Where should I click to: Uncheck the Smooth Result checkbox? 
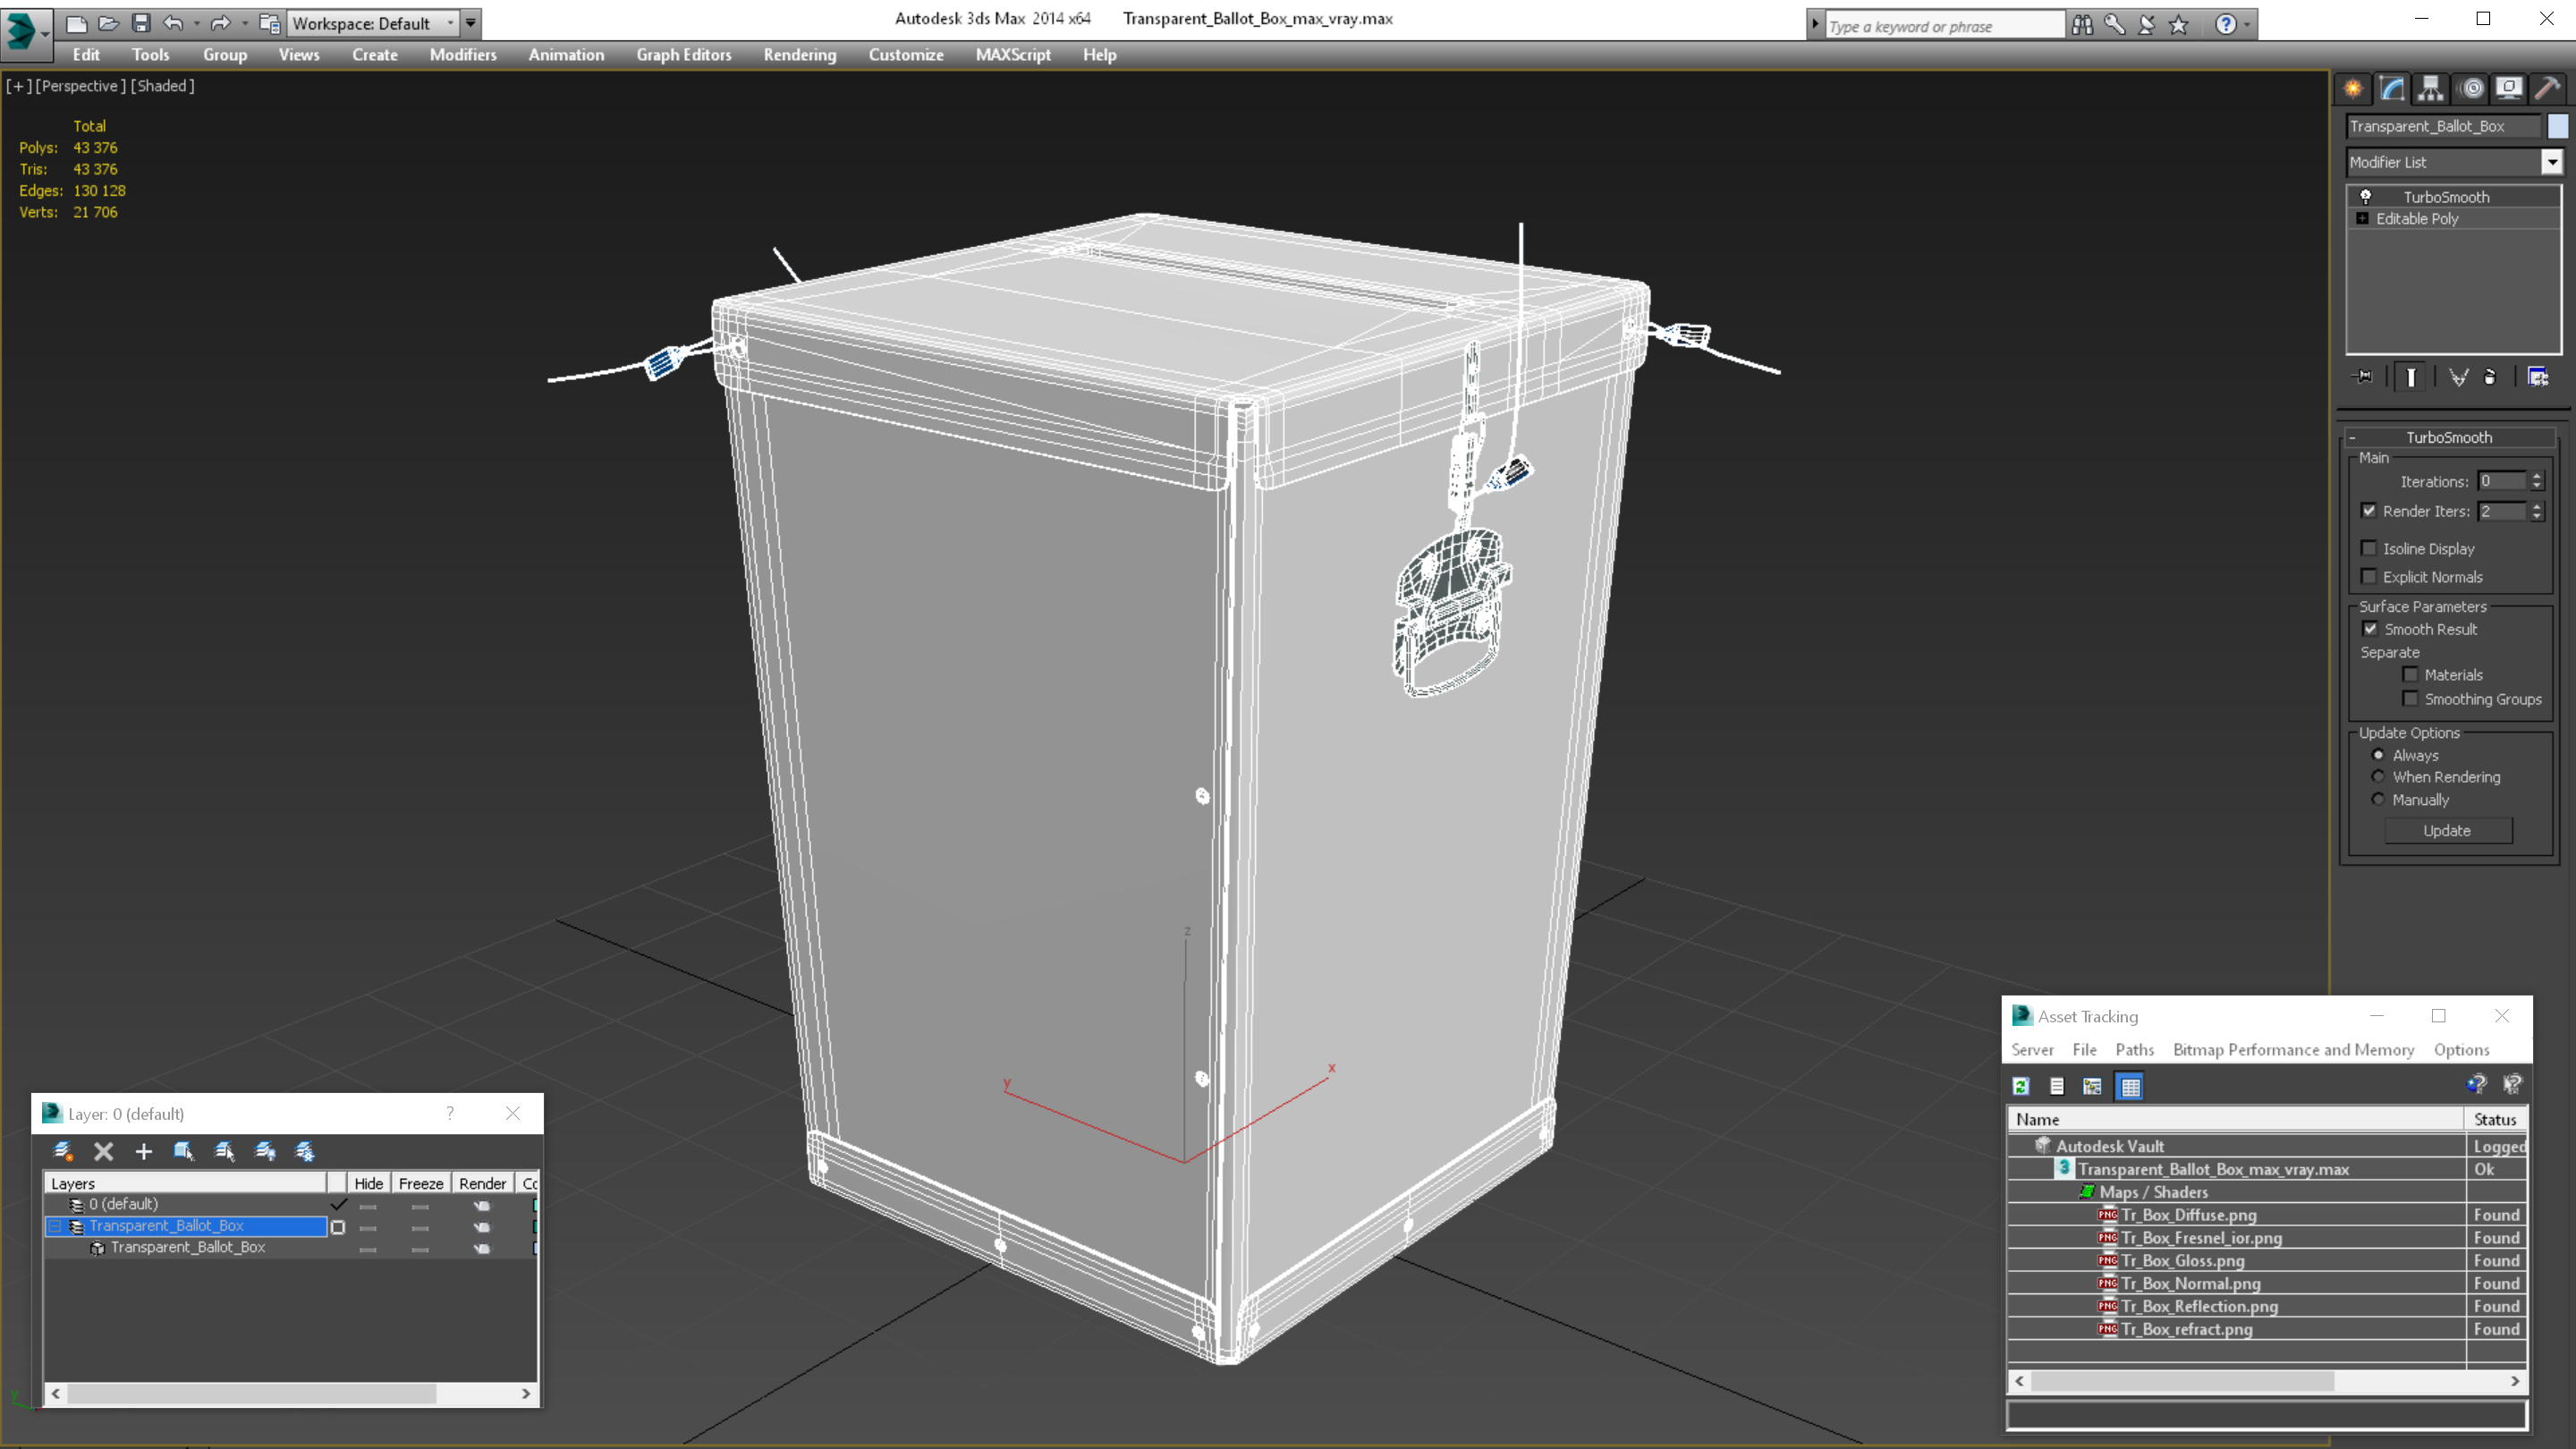[2370, 629]
